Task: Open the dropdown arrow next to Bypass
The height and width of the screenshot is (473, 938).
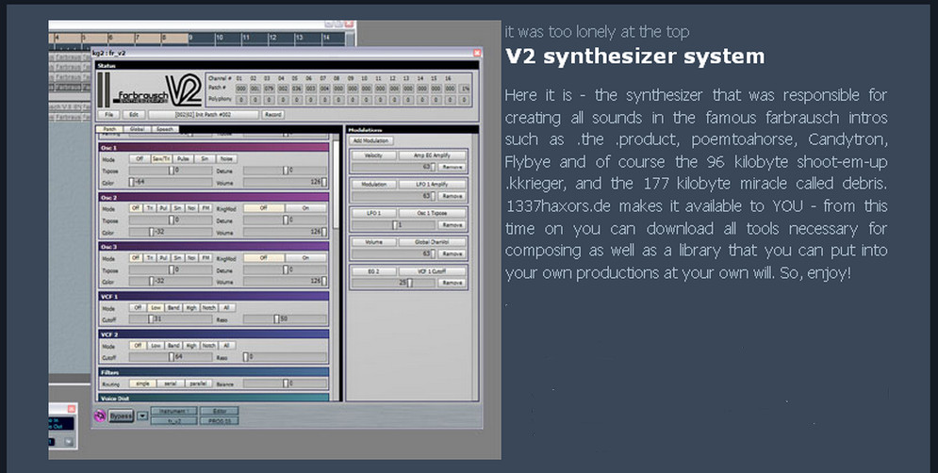Action: (142, 416)
